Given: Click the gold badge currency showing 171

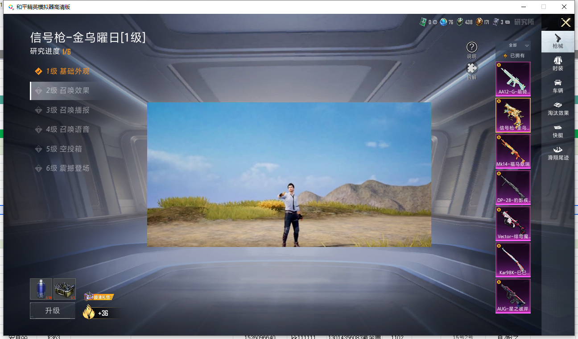Looking at the screenshot, I should click(x=479, y=22).
